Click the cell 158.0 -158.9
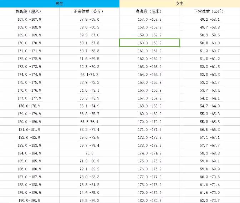The image size is (240, 203). tap(150, 27)
